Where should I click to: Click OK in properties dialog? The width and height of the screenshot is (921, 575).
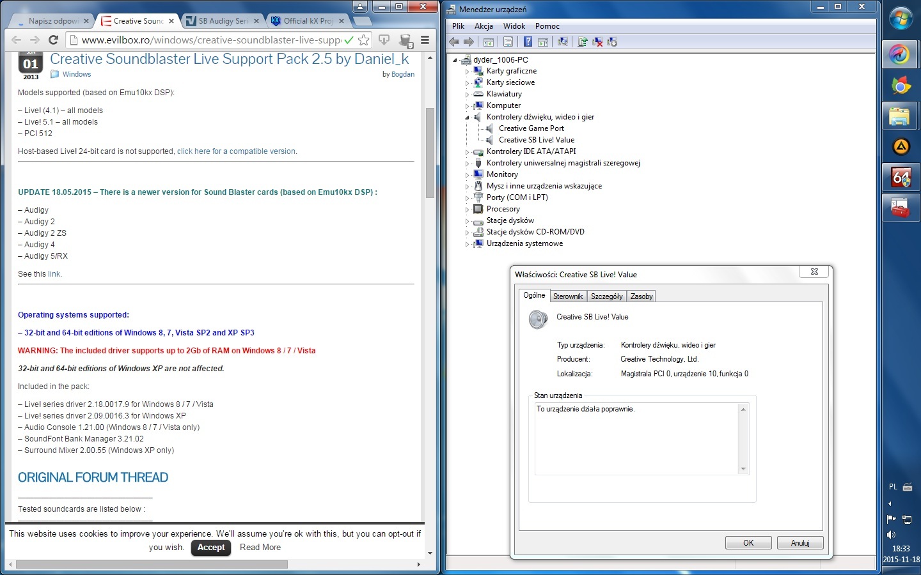[x=748, y=543]
